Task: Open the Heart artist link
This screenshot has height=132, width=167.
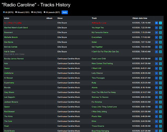Action: click(6, 126)
